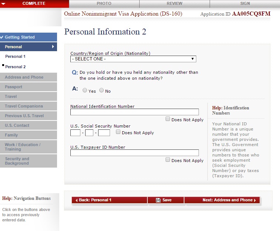Click the white arrow icon on the Personal section
The height and width of the screenshot is (231, 280).
[x=53, y=47]
